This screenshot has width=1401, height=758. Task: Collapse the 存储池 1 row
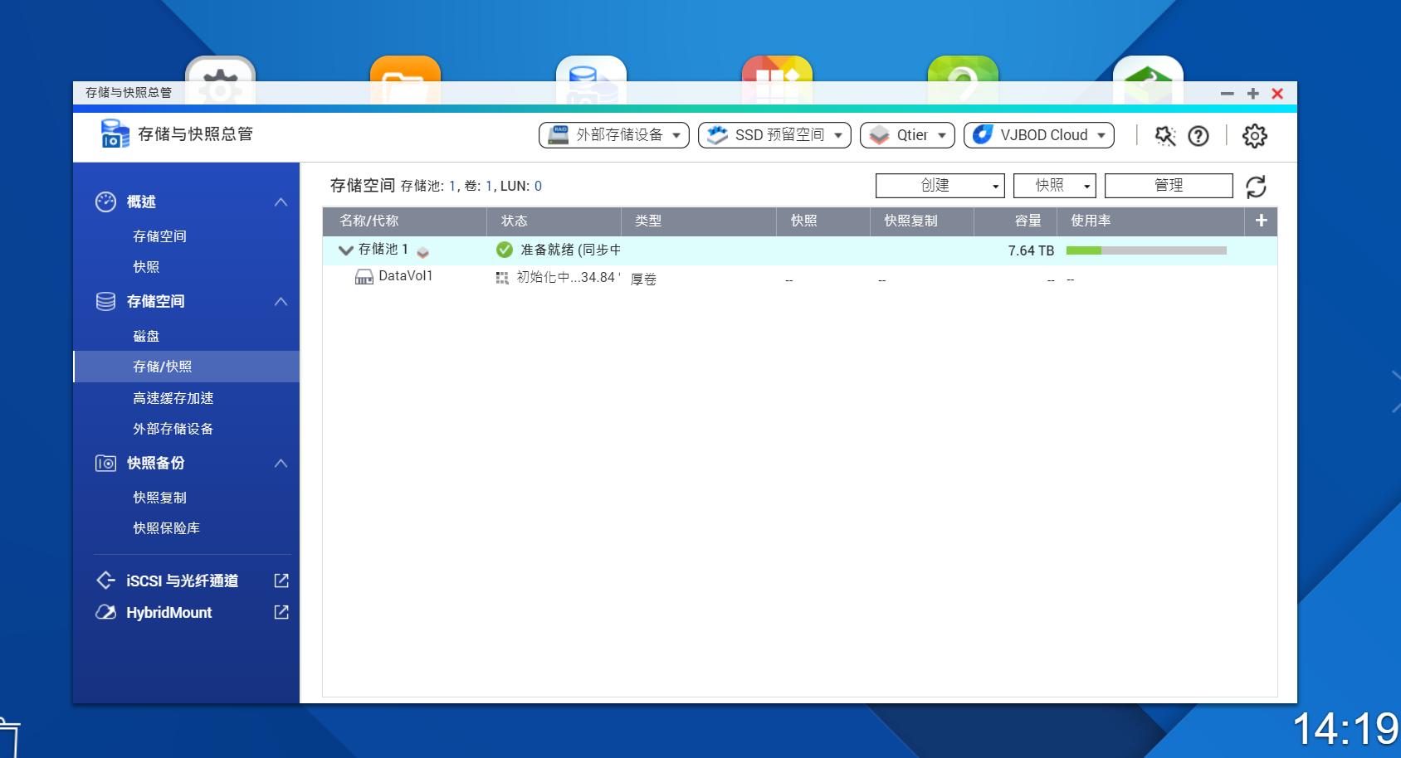(x=344, y=249)
